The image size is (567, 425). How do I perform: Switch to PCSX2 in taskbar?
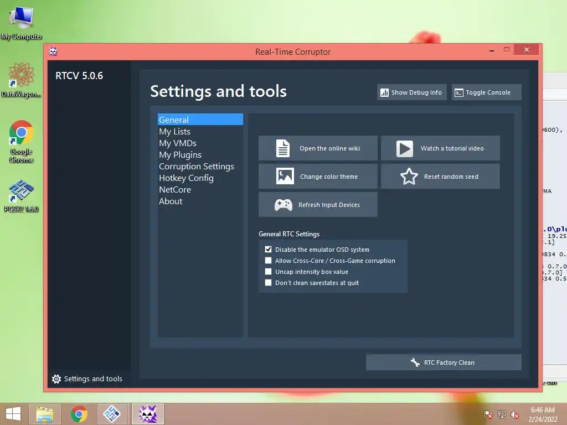pos(112,414)
